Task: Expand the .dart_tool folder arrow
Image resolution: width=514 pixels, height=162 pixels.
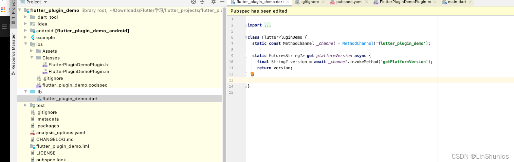Action: 25,17
